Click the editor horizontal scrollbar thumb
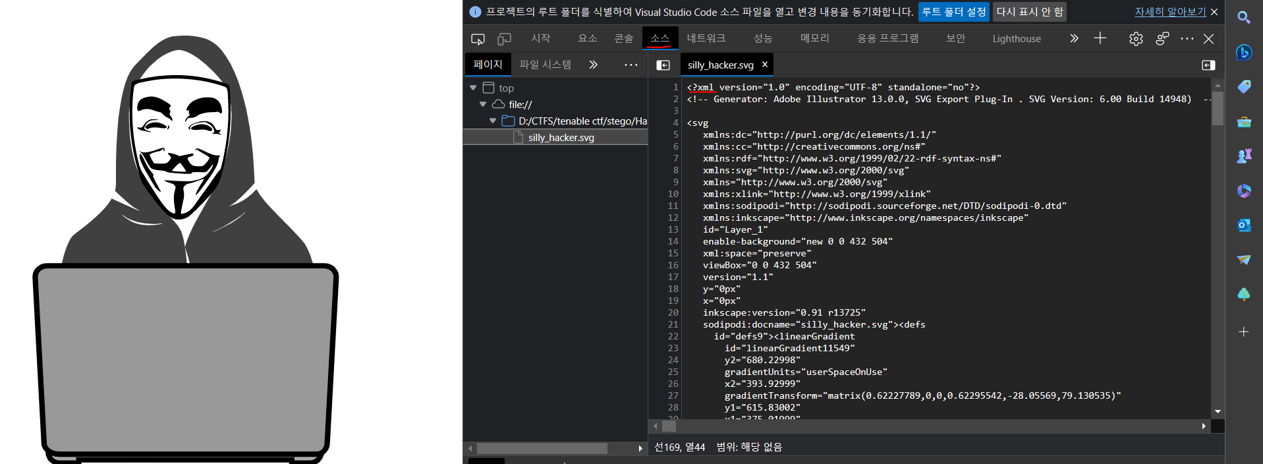Viewport: 1263px width, 464px height. (x=669, y=426)
